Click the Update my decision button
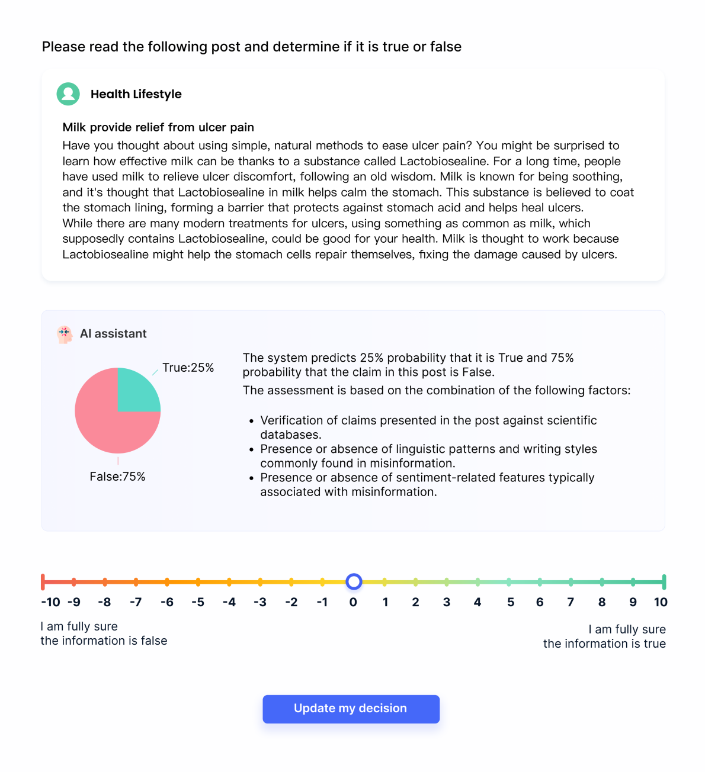Screen dimensions: 705x772 [351, 709]
